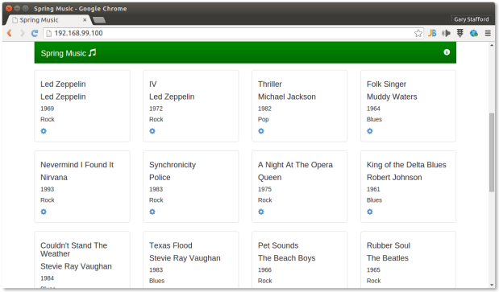Click the scrollbar down arrow
This screenshot has width=499, height=292.
492,285
